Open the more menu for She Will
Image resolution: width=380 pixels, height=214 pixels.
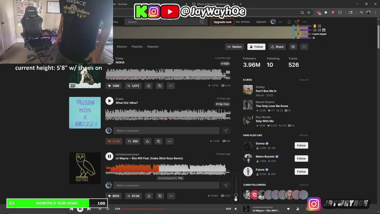[x=171, y=196]
